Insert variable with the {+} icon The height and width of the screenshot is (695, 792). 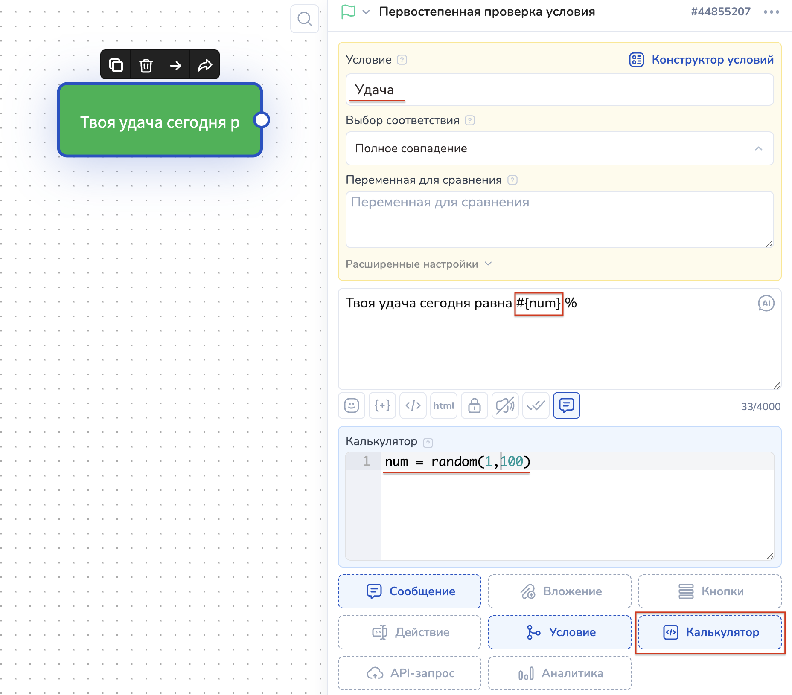pos(382,405)
